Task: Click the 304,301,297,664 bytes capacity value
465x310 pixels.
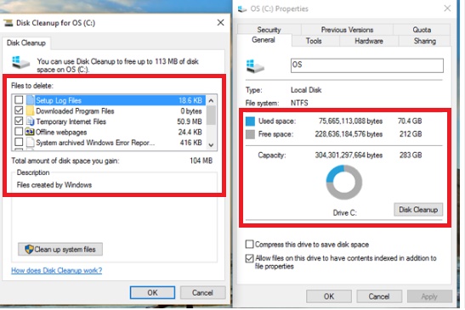Action: point(349,155)
